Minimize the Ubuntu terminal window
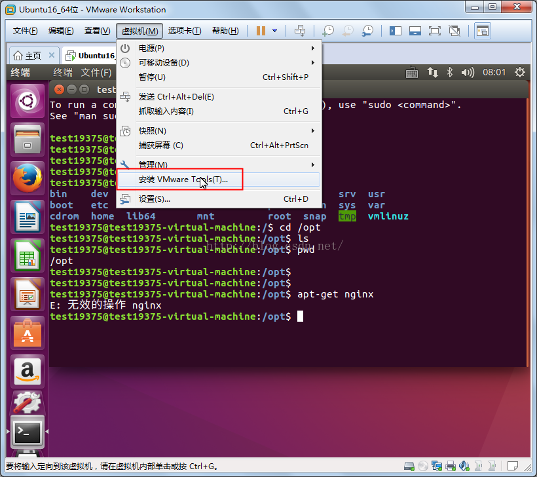This screenshot has width=537, height=477. coord(71,89)
